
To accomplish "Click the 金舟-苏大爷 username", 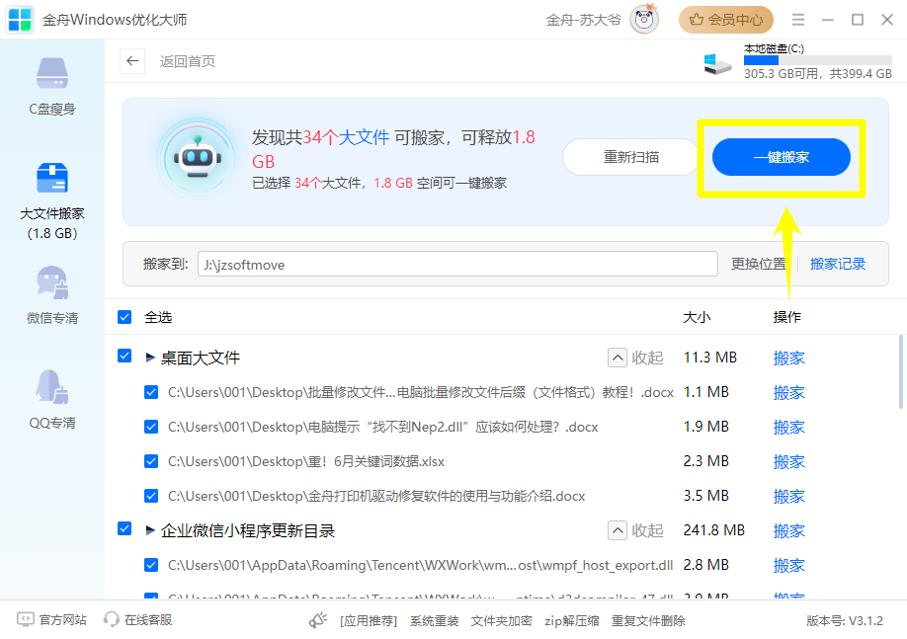I will (x=584, y=20).
